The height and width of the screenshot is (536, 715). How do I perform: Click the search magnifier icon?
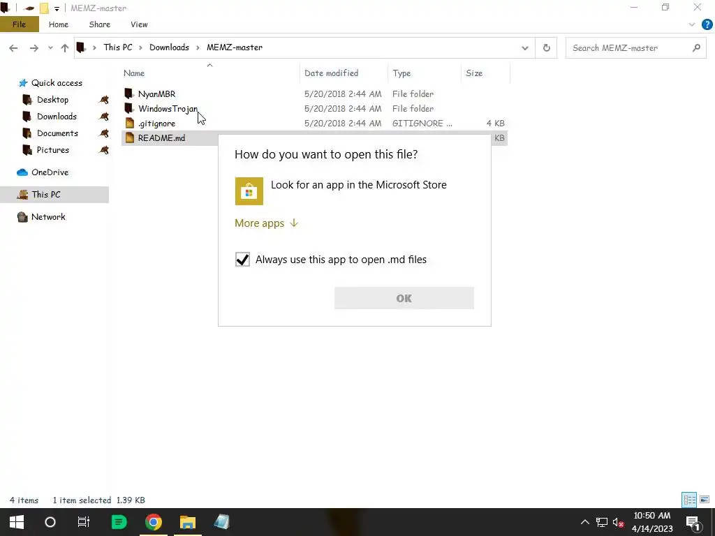696,47
